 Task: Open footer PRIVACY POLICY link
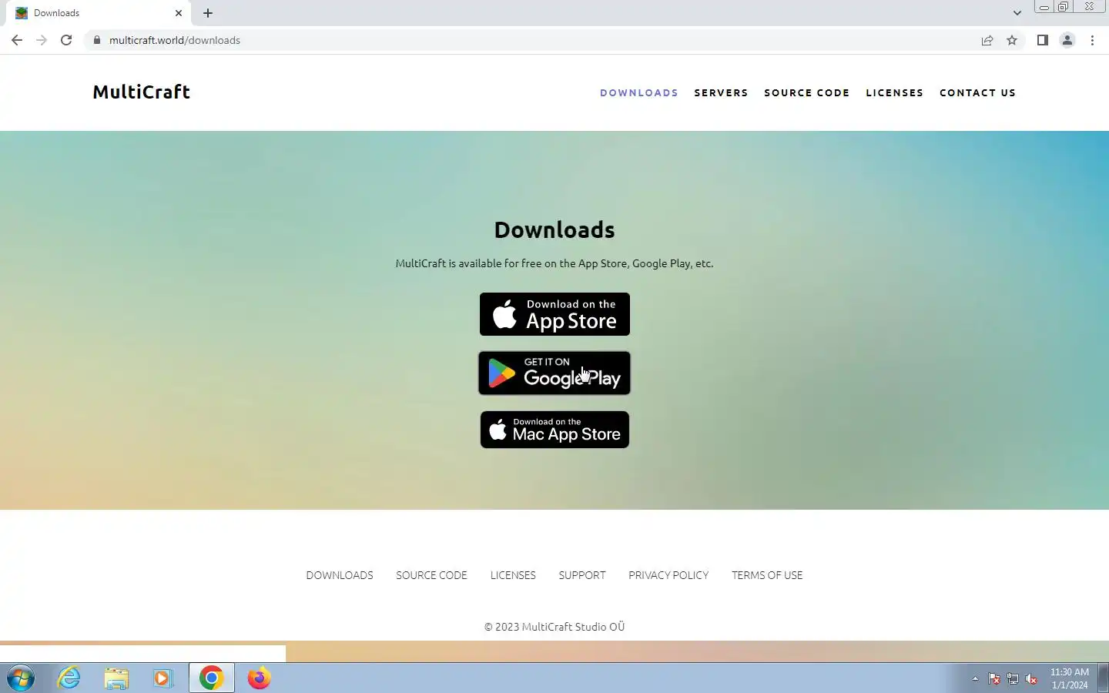[668, 575]
